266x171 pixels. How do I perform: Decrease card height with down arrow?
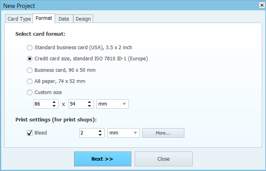(90, 106)
